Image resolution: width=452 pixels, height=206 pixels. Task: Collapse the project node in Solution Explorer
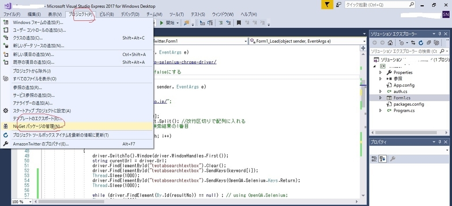[x=375, y=66]
